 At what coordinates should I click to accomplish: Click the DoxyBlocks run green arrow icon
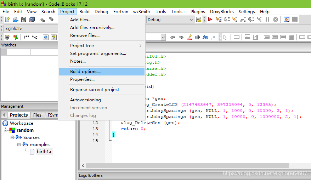tap(16, 37)
